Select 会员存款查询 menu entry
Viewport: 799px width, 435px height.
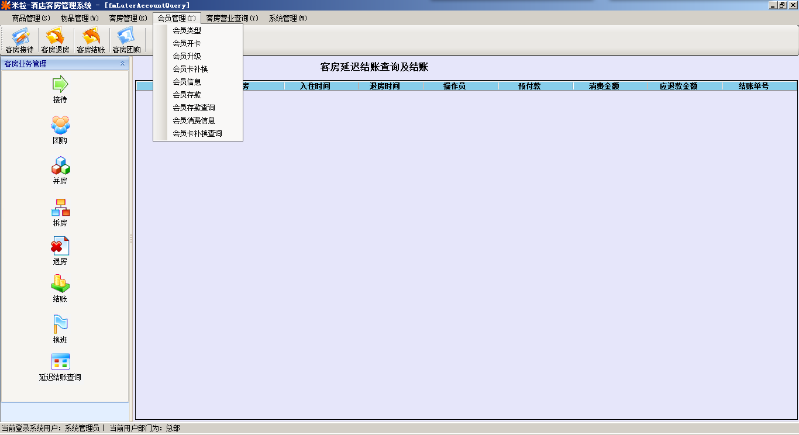tap(194, 108)
